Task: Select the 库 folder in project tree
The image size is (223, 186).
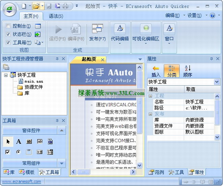Action: tap(27, 93)
